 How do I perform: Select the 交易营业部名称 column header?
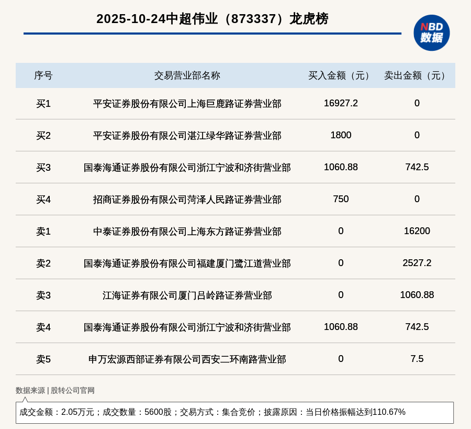pos(187,75)
